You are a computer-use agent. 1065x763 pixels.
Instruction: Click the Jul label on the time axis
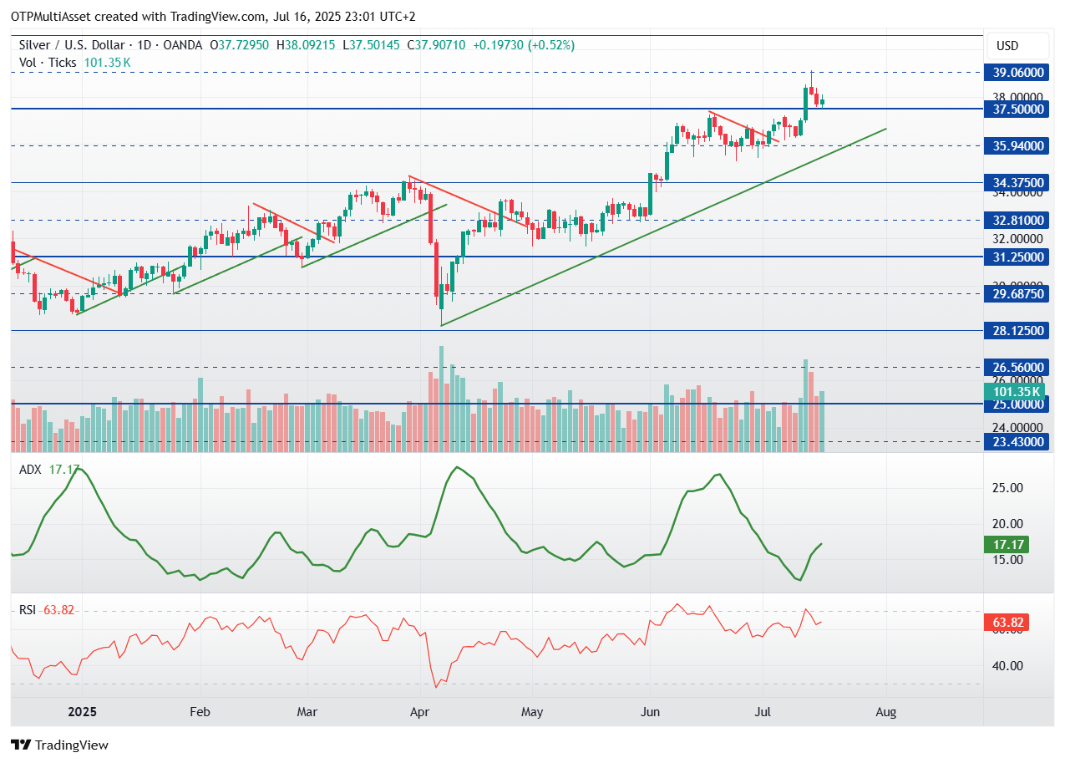click(763, 712)
